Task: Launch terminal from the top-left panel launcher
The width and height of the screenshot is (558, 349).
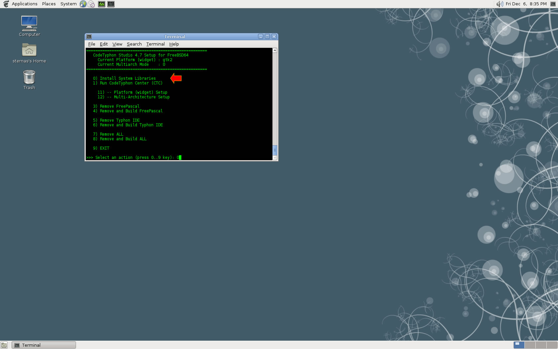Action: (x=111, y=4)
